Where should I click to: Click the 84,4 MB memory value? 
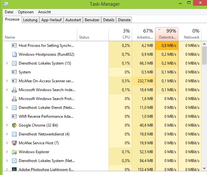[x=146, y=161]
